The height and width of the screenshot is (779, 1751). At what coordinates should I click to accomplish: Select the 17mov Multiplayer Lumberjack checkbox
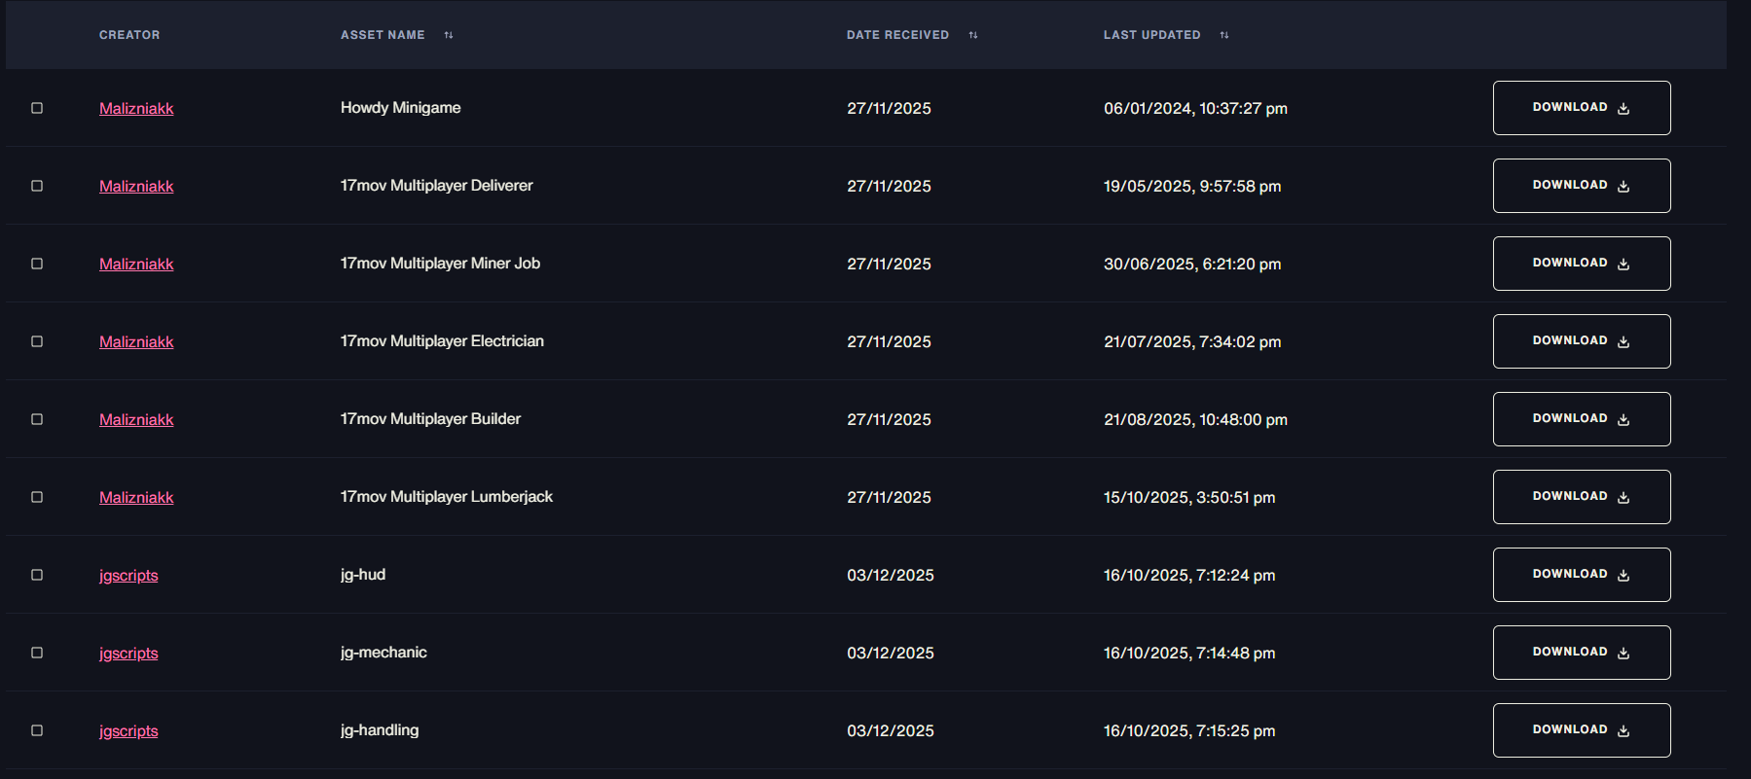(37, 497)
